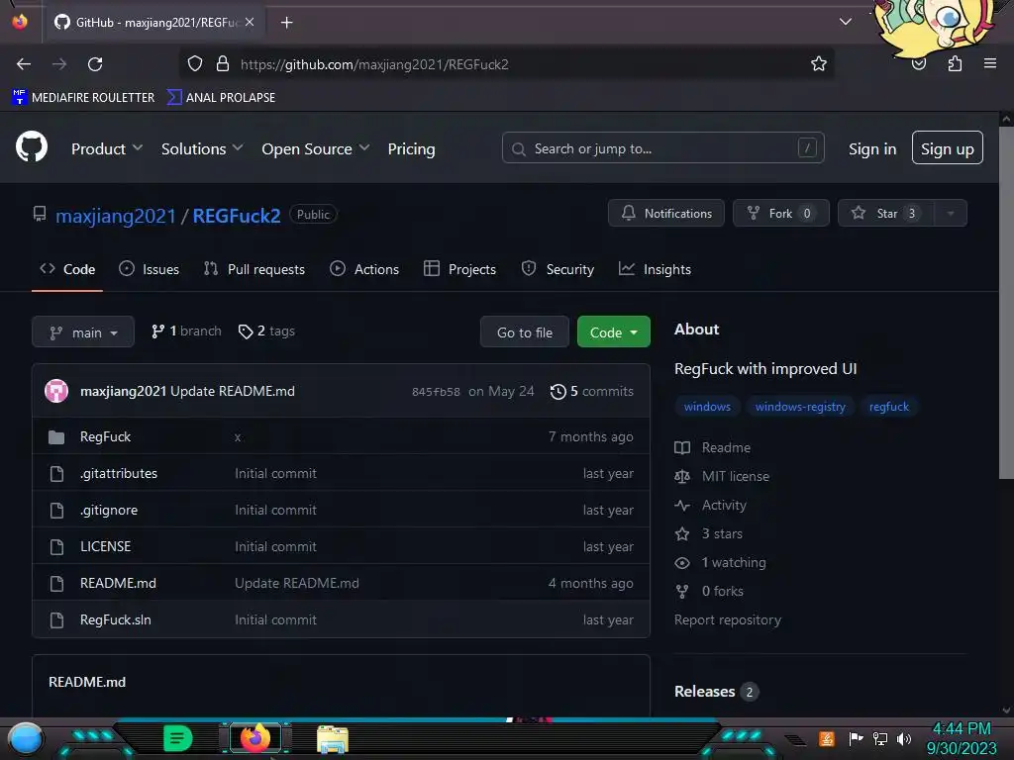Viewport: 1014px width, 760px height.
Task: Open the LICENSE file
Action: pyautogui.click(x=105, y=546)
